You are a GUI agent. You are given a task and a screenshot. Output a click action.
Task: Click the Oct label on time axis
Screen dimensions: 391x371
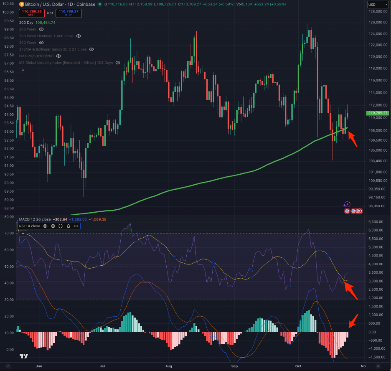coord(298,366)
